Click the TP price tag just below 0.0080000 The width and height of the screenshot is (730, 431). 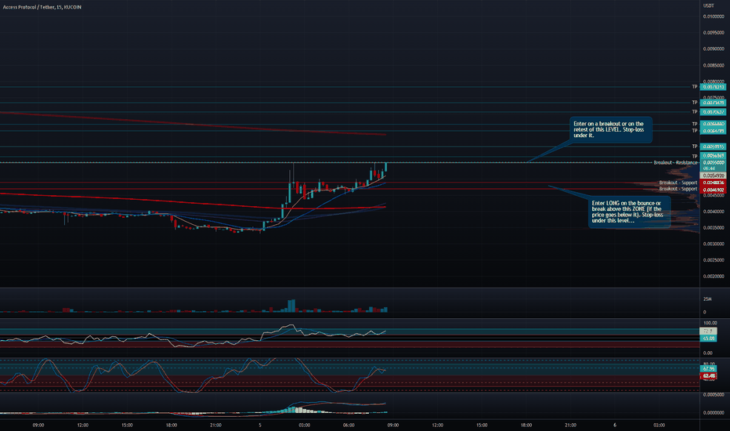713,87
